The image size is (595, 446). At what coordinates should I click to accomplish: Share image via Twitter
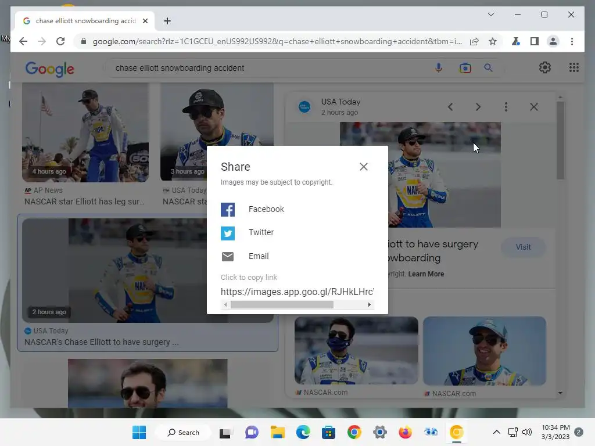tap(248, 233)
